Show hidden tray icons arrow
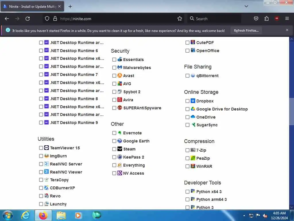Screen dimensions: 294x221 point(244,216)
